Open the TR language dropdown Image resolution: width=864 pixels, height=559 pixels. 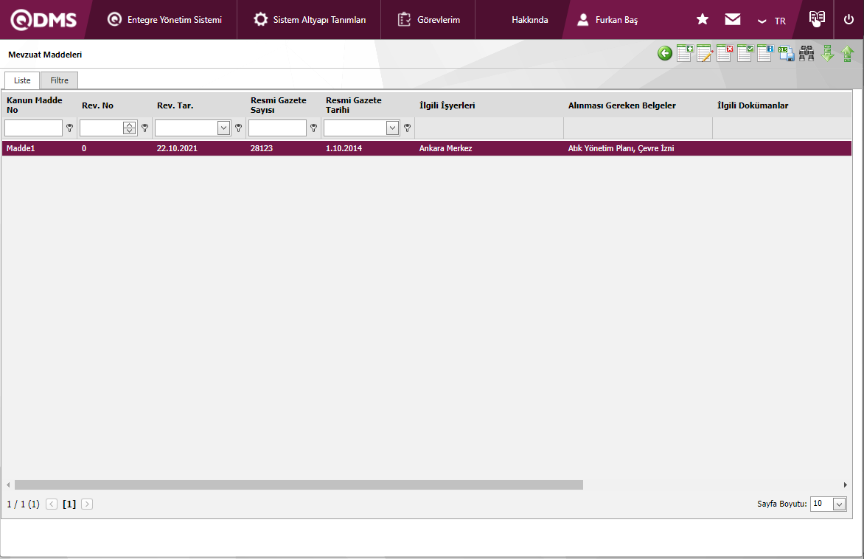(771, 21)
